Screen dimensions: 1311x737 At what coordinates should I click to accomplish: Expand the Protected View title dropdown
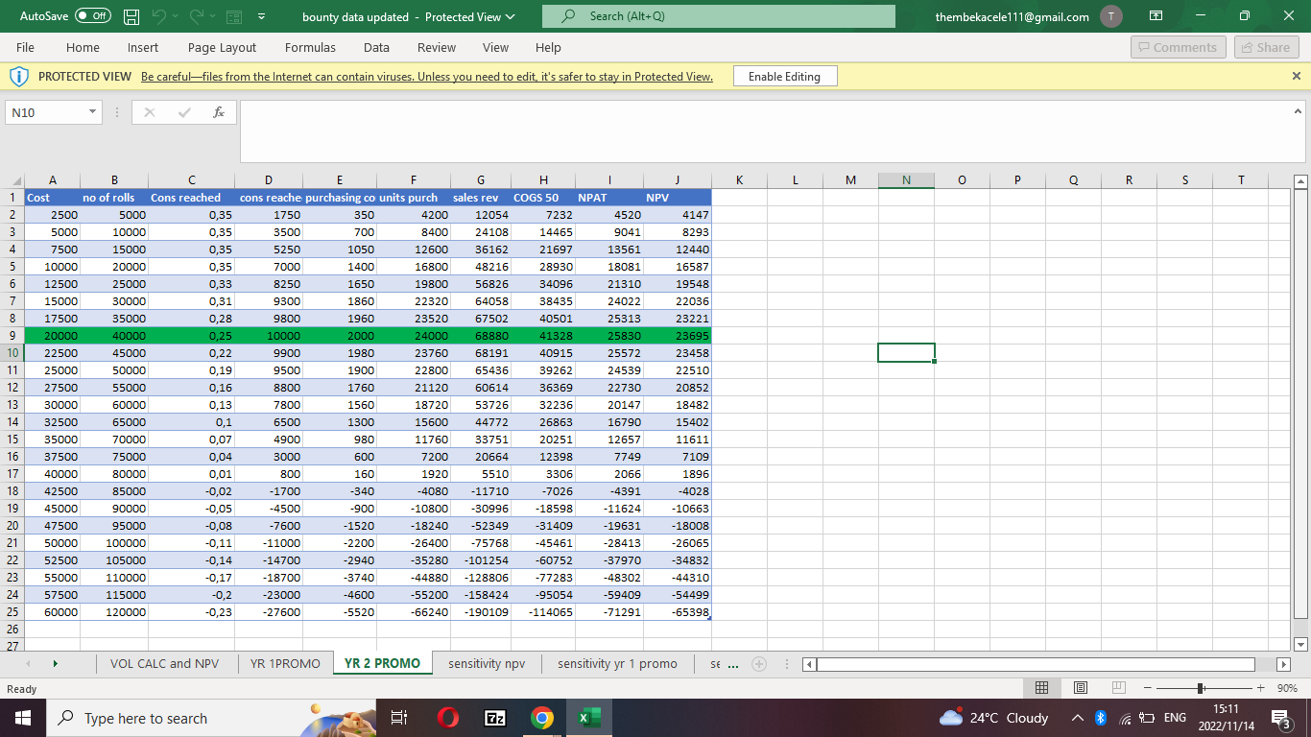click(510, 16)
